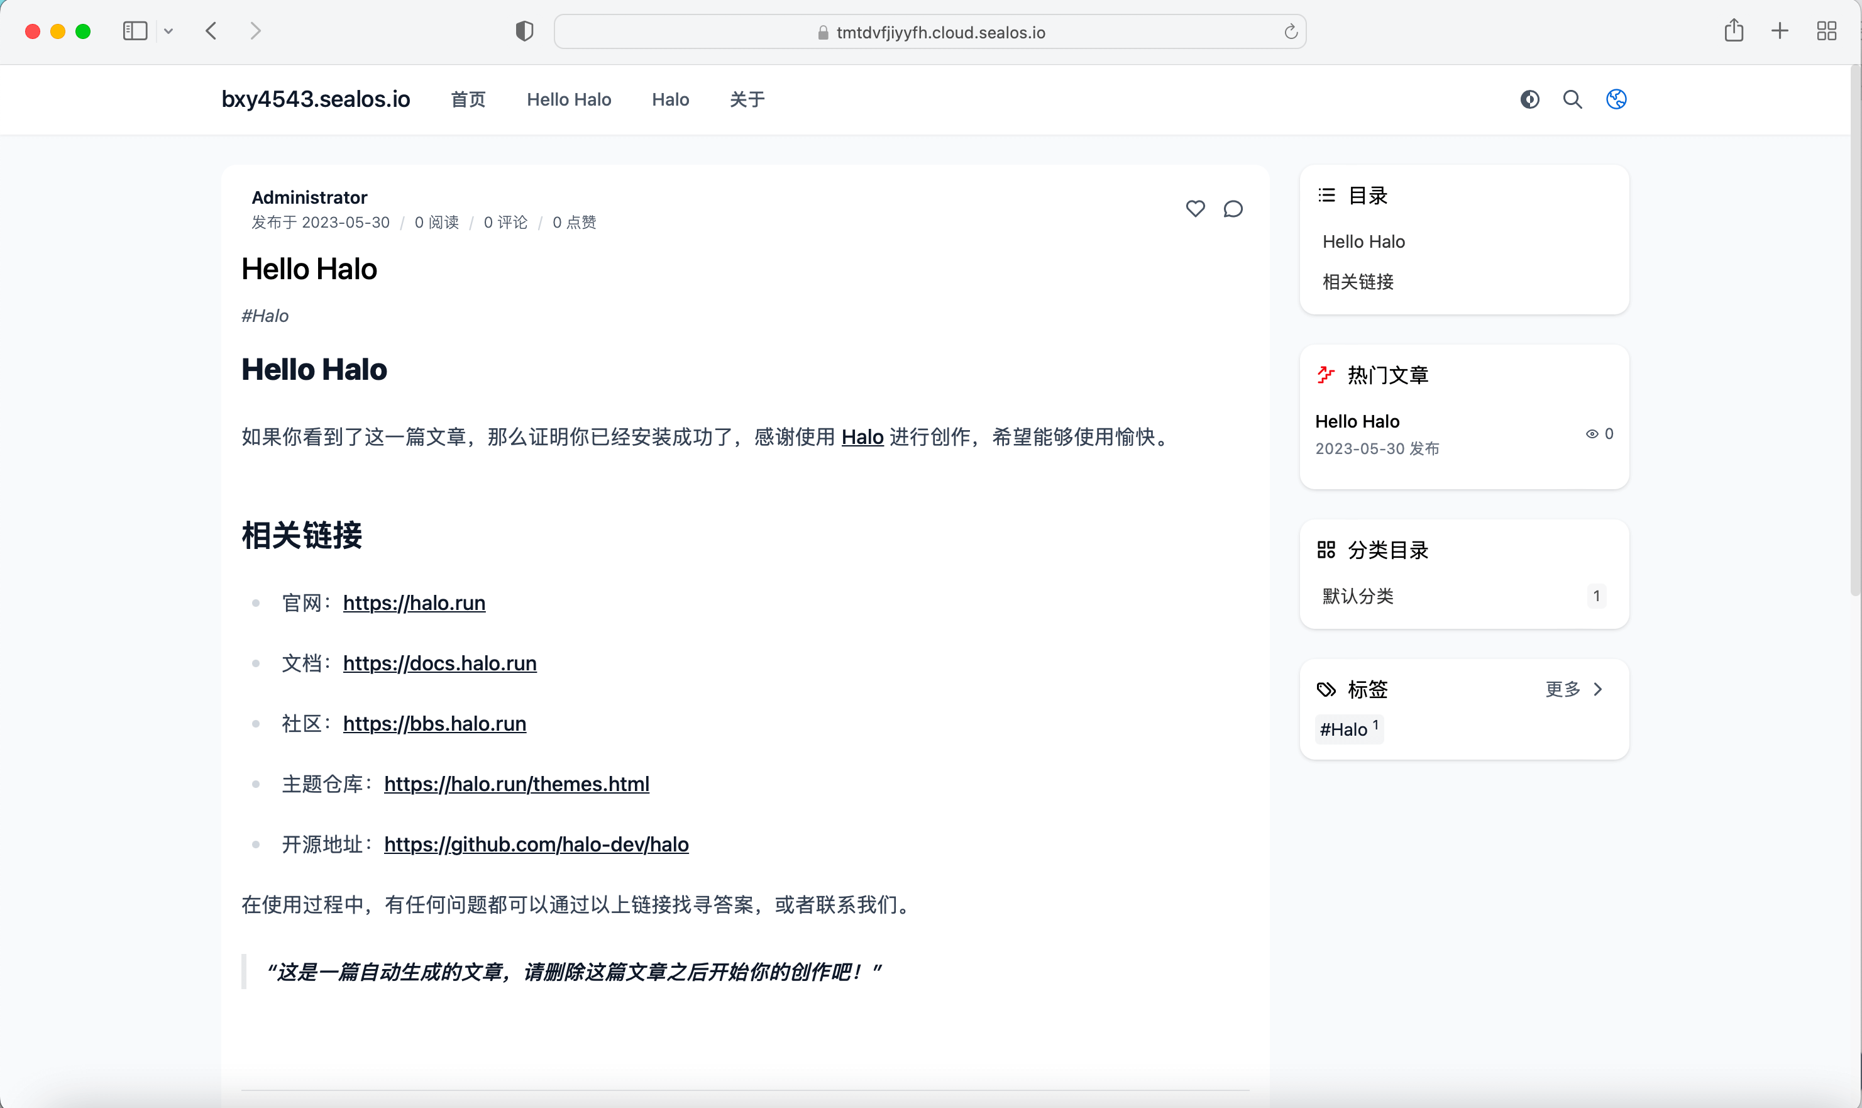Viewport: 1862px width, 1108px height.
Task: Open the 默认分类 category entry
Action: click(x=1357, y=596)
